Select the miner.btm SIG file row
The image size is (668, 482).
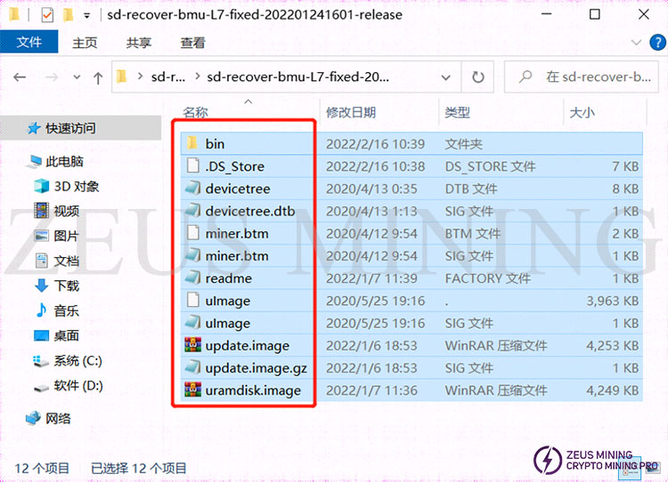pyautogui.click(x=411, y=256)
